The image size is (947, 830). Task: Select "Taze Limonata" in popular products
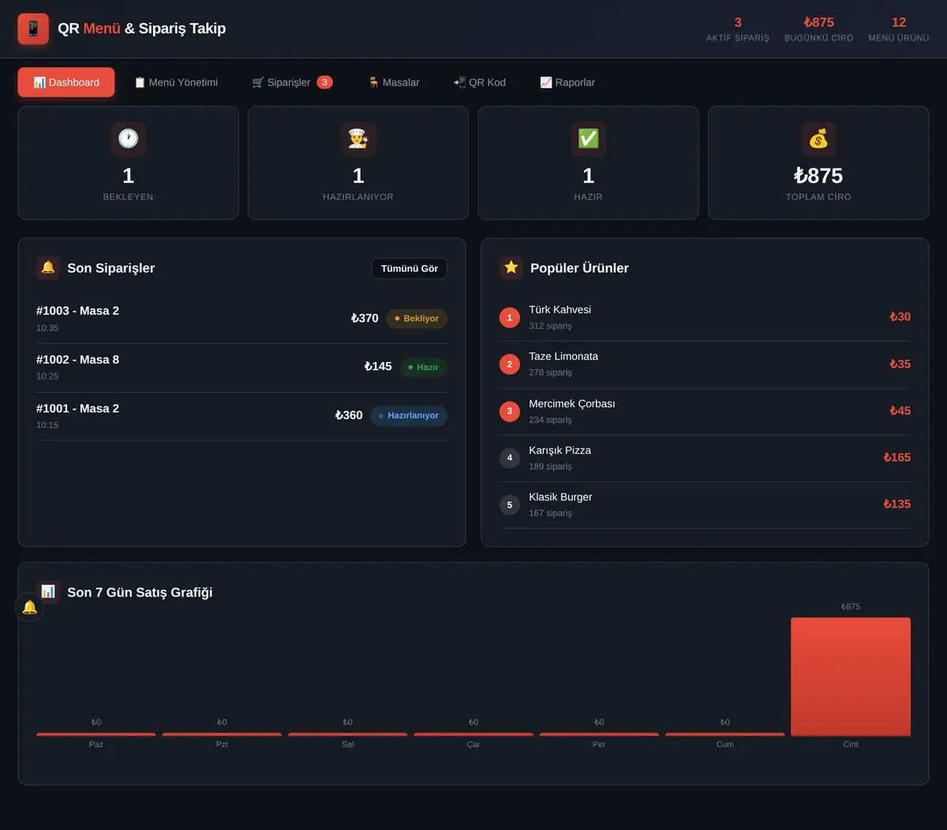click(705, 364)
